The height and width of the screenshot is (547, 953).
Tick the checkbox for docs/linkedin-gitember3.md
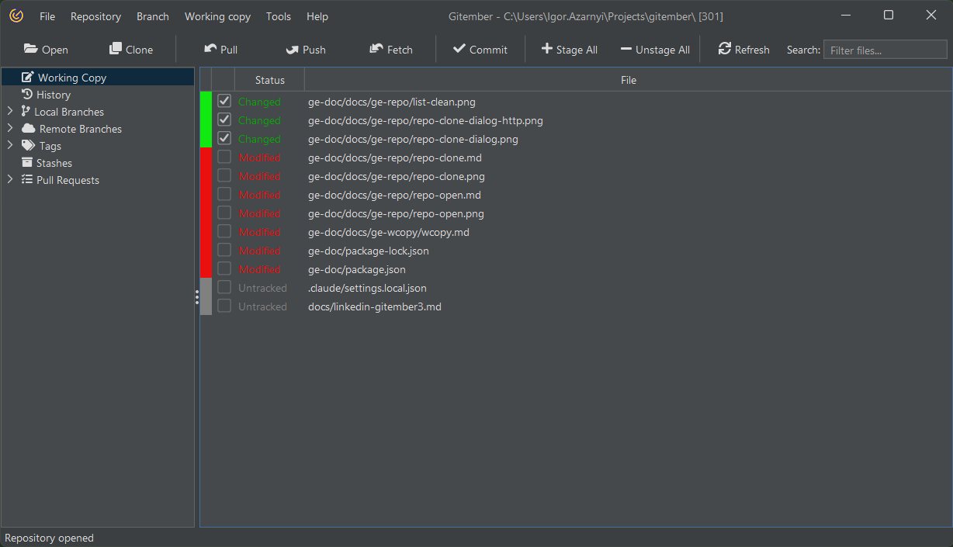point(224,306)
